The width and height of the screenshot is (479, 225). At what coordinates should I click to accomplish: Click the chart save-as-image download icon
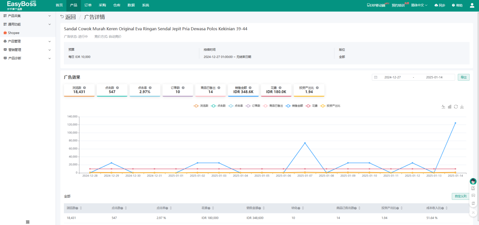[x=462, y=107]
